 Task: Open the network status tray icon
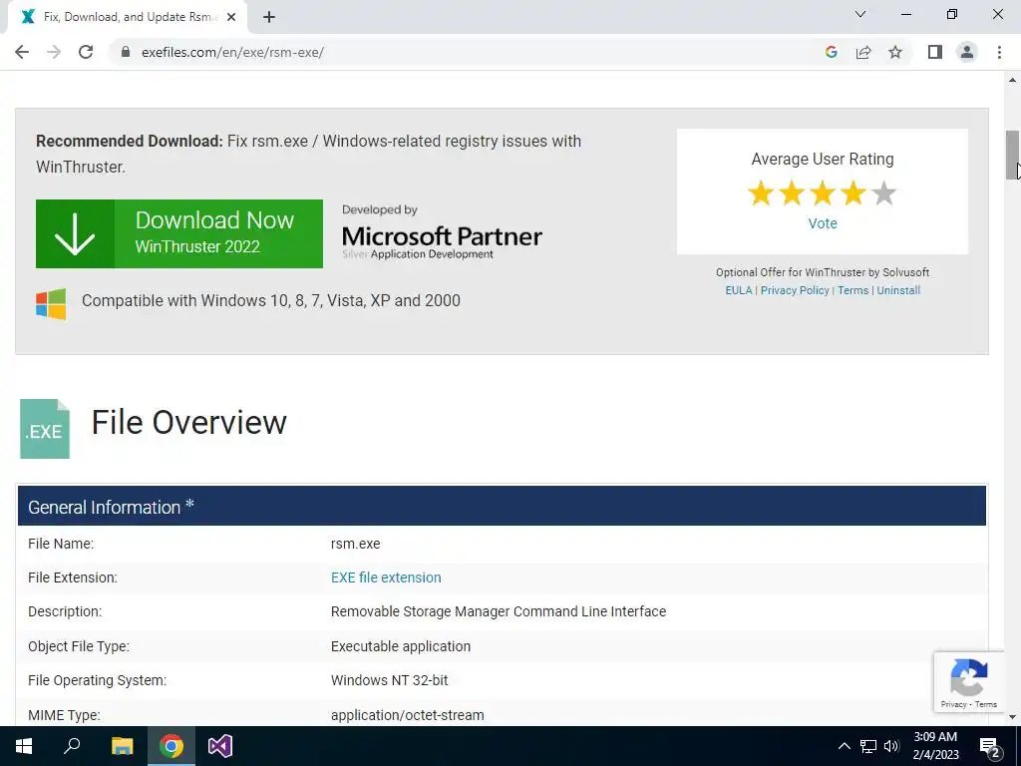point(868,746)
